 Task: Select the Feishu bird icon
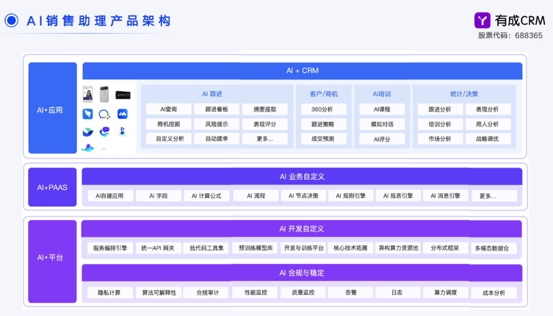[88, 132]
